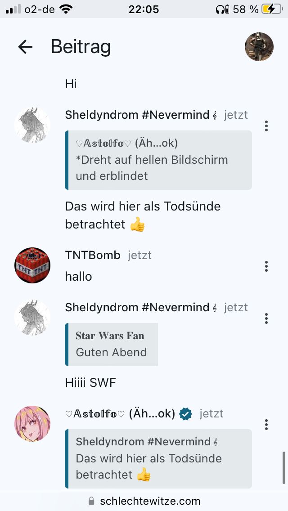Image resolution: width=288 pixels, height=511 pixels.
Task: Tap the quoted 'Dreht auf hellen Bildschirm' block
Action: (x=158, y=160)
